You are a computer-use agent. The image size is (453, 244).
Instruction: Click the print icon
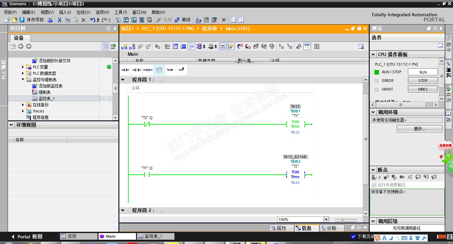pyautogui.click(x=50, y=20)
